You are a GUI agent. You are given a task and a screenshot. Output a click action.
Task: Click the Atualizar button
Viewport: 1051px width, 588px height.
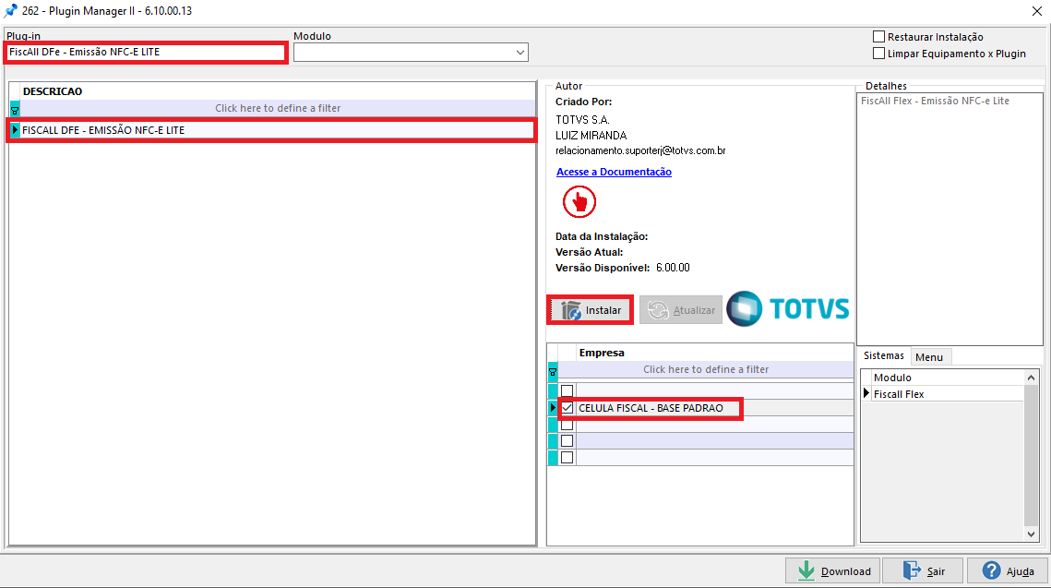click(681, 310)
